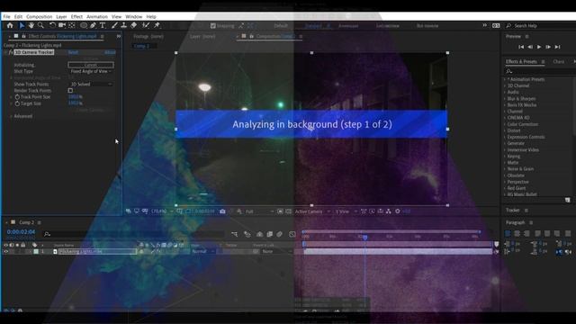
Task: Click the Graph Editor icon in the timeline
Action: pos(292,234)
